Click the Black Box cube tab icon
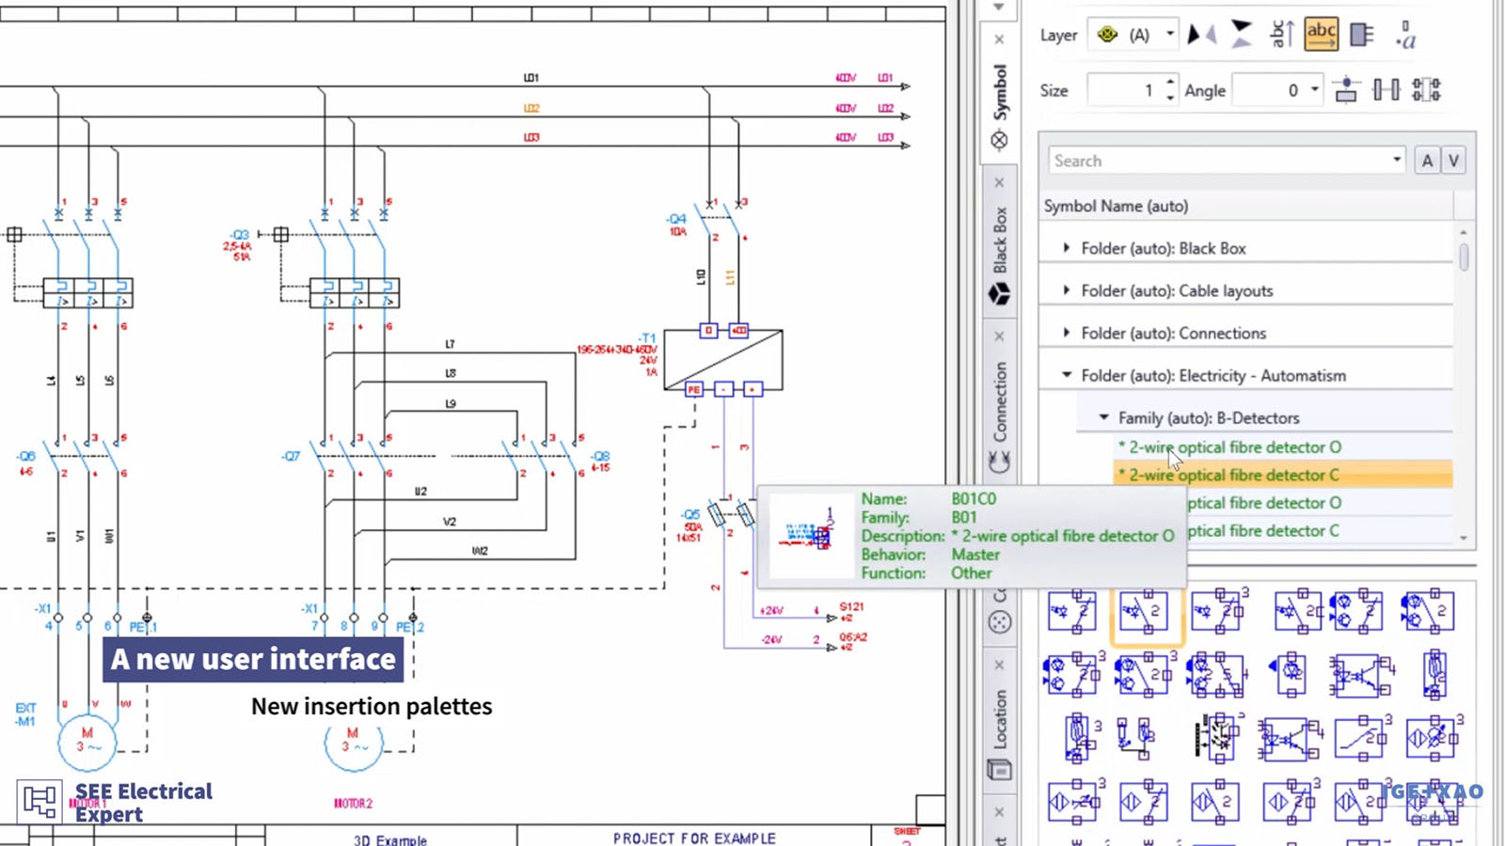Viewport: 1505px width, 846px height. (x=1000, y=294)
